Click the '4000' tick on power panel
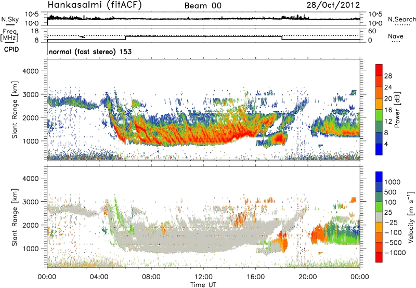 (30, 71)
